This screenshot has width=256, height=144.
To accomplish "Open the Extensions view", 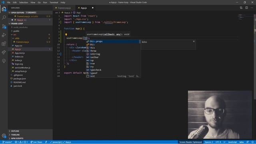I will pos(4,44).
